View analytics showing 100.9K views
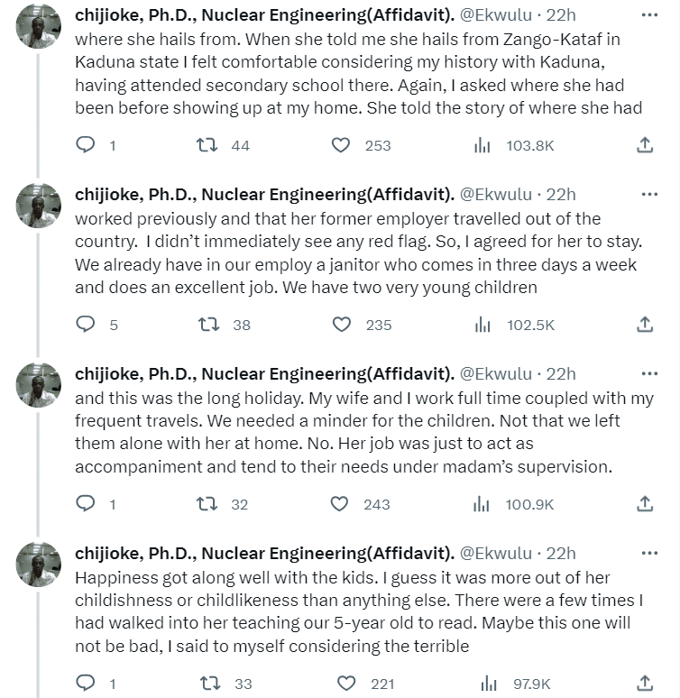Image resolution: width=680 pixels, height=698 pixels. click(482, 504)
